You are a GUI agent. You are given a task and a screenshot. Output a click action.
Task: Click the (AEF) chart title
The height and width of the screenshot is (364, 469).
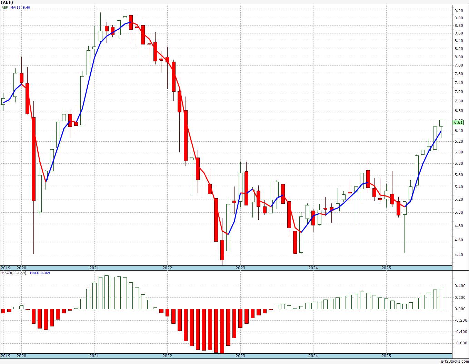7,2
